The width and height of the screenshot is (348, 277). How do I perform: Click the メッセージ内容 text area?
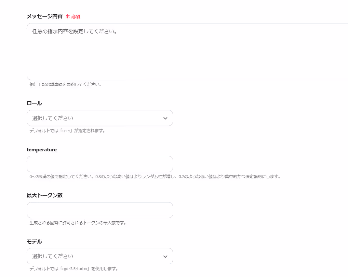187,51
